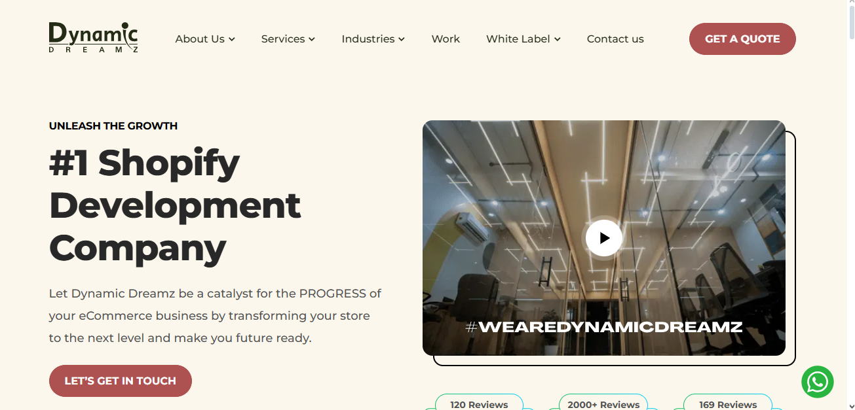855x410 pixels.
Task: Expand the White Label chevron
Action: coord(558,39)
